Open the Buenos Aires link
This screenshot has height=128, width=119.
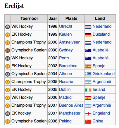(x=71, y=105)
